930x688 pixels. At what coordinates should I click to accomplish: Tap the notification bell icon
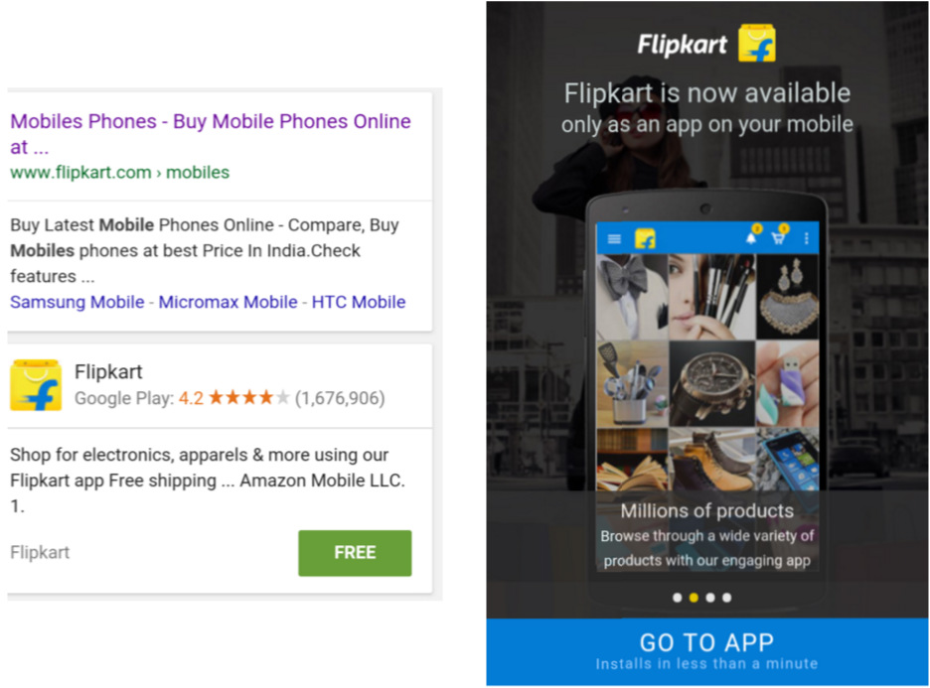tap(751, 238)
